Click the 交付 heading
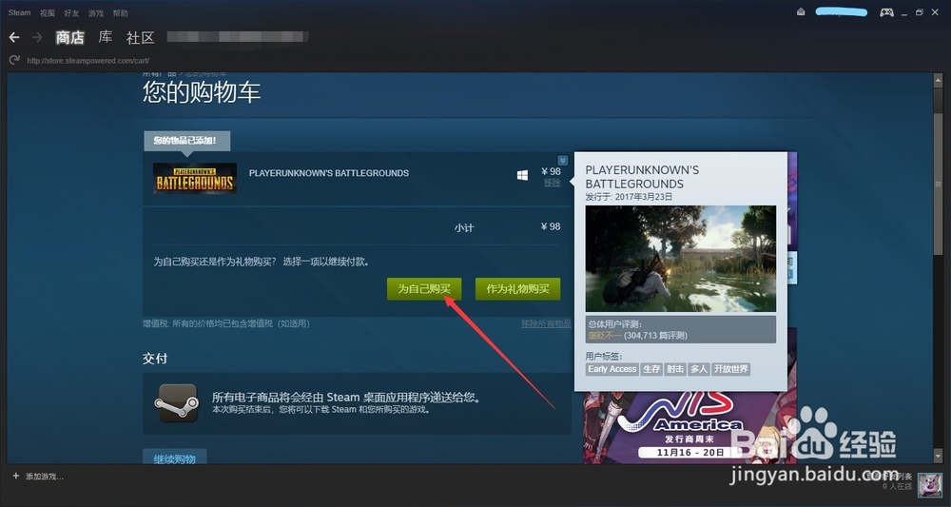951x507 pixels. 155,359
